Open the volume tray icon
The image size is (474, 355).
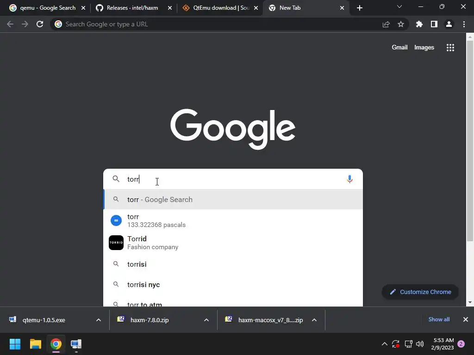[420, 344]
